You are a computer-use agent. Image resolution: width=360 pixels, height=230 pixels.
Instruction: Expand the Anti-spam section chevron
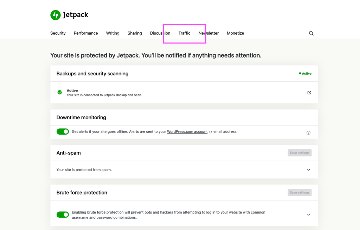point(309,170)
